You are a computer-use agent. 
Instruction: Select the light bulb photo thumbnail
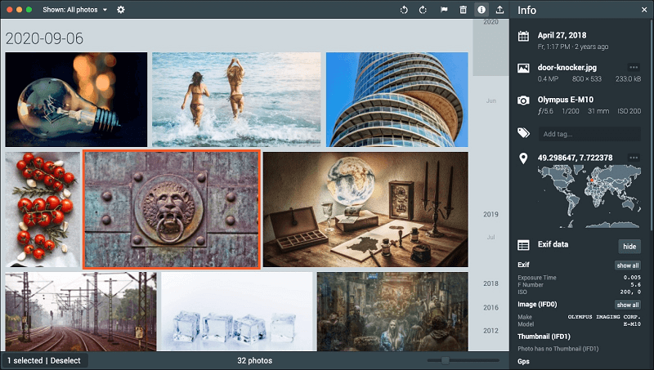76,99
